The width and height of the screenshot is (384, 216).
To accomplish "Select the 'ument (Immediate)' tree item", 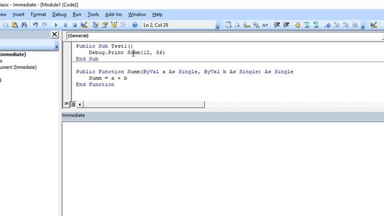I will coord(18,67).
